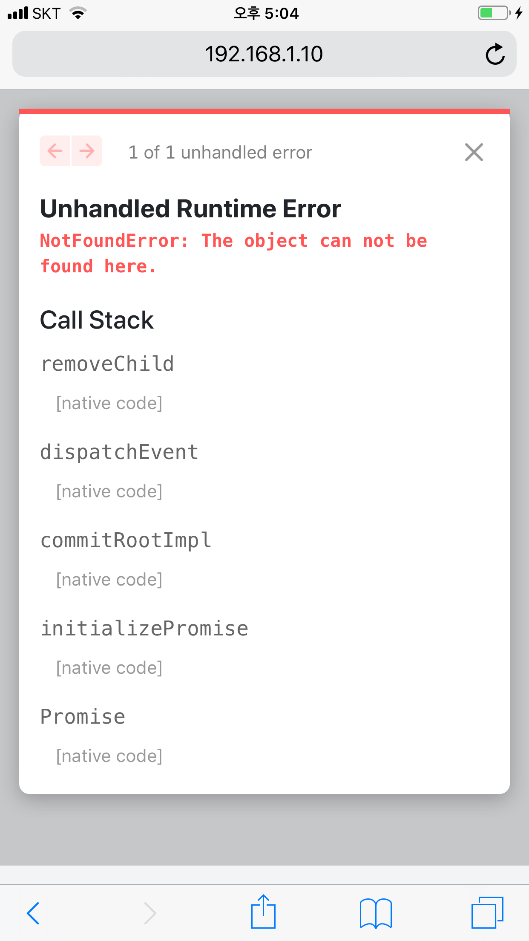This screenshot has height=941, width=529.
Task: Select the Unhandled Runtime Error heading
Action: click(x=190, y=208)
